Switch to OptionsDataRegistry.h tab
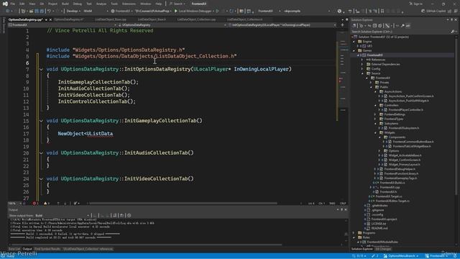Screen dimensions: 460x259 [x=69, y=19]
